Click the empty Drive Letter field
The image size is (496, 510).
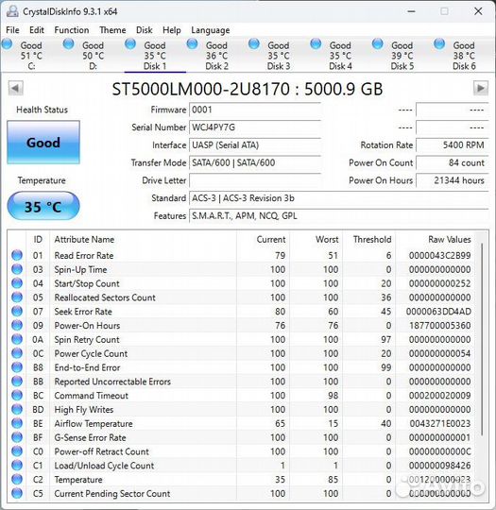(x=255, y=180)
